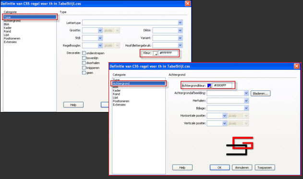
Task: Select Achtergrond category in back dialog
Action: [x=12, y=21]
